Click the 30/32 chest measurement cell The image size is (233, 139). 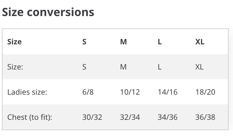coord(92,117)
